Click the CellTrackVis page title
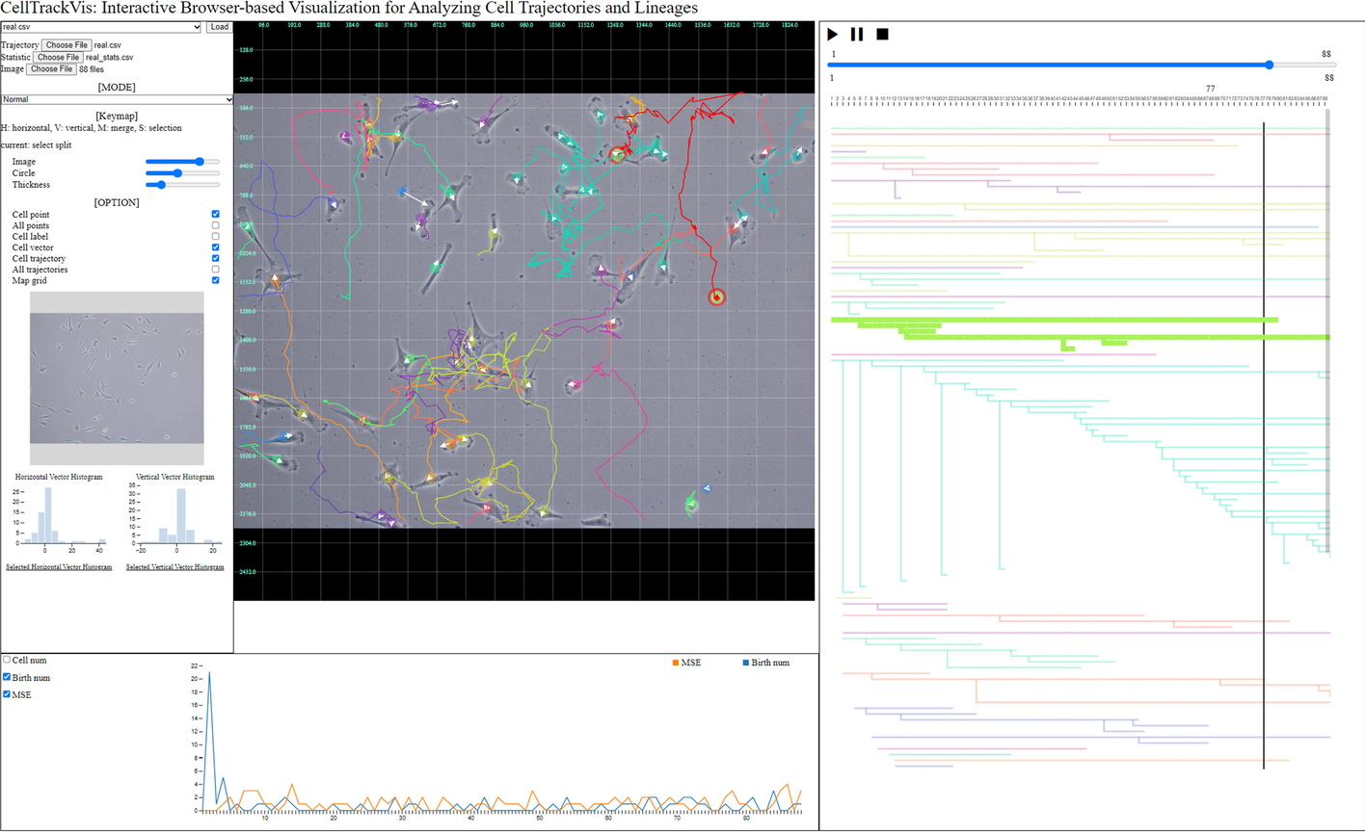The width and height of the screenshot is (1365, 833). 349,9
